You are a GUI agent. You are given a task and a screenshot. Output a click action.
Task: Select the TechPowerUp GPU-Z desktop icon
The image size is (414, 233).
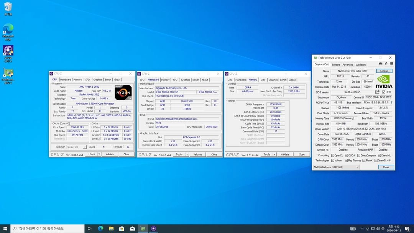pos(8,76)
